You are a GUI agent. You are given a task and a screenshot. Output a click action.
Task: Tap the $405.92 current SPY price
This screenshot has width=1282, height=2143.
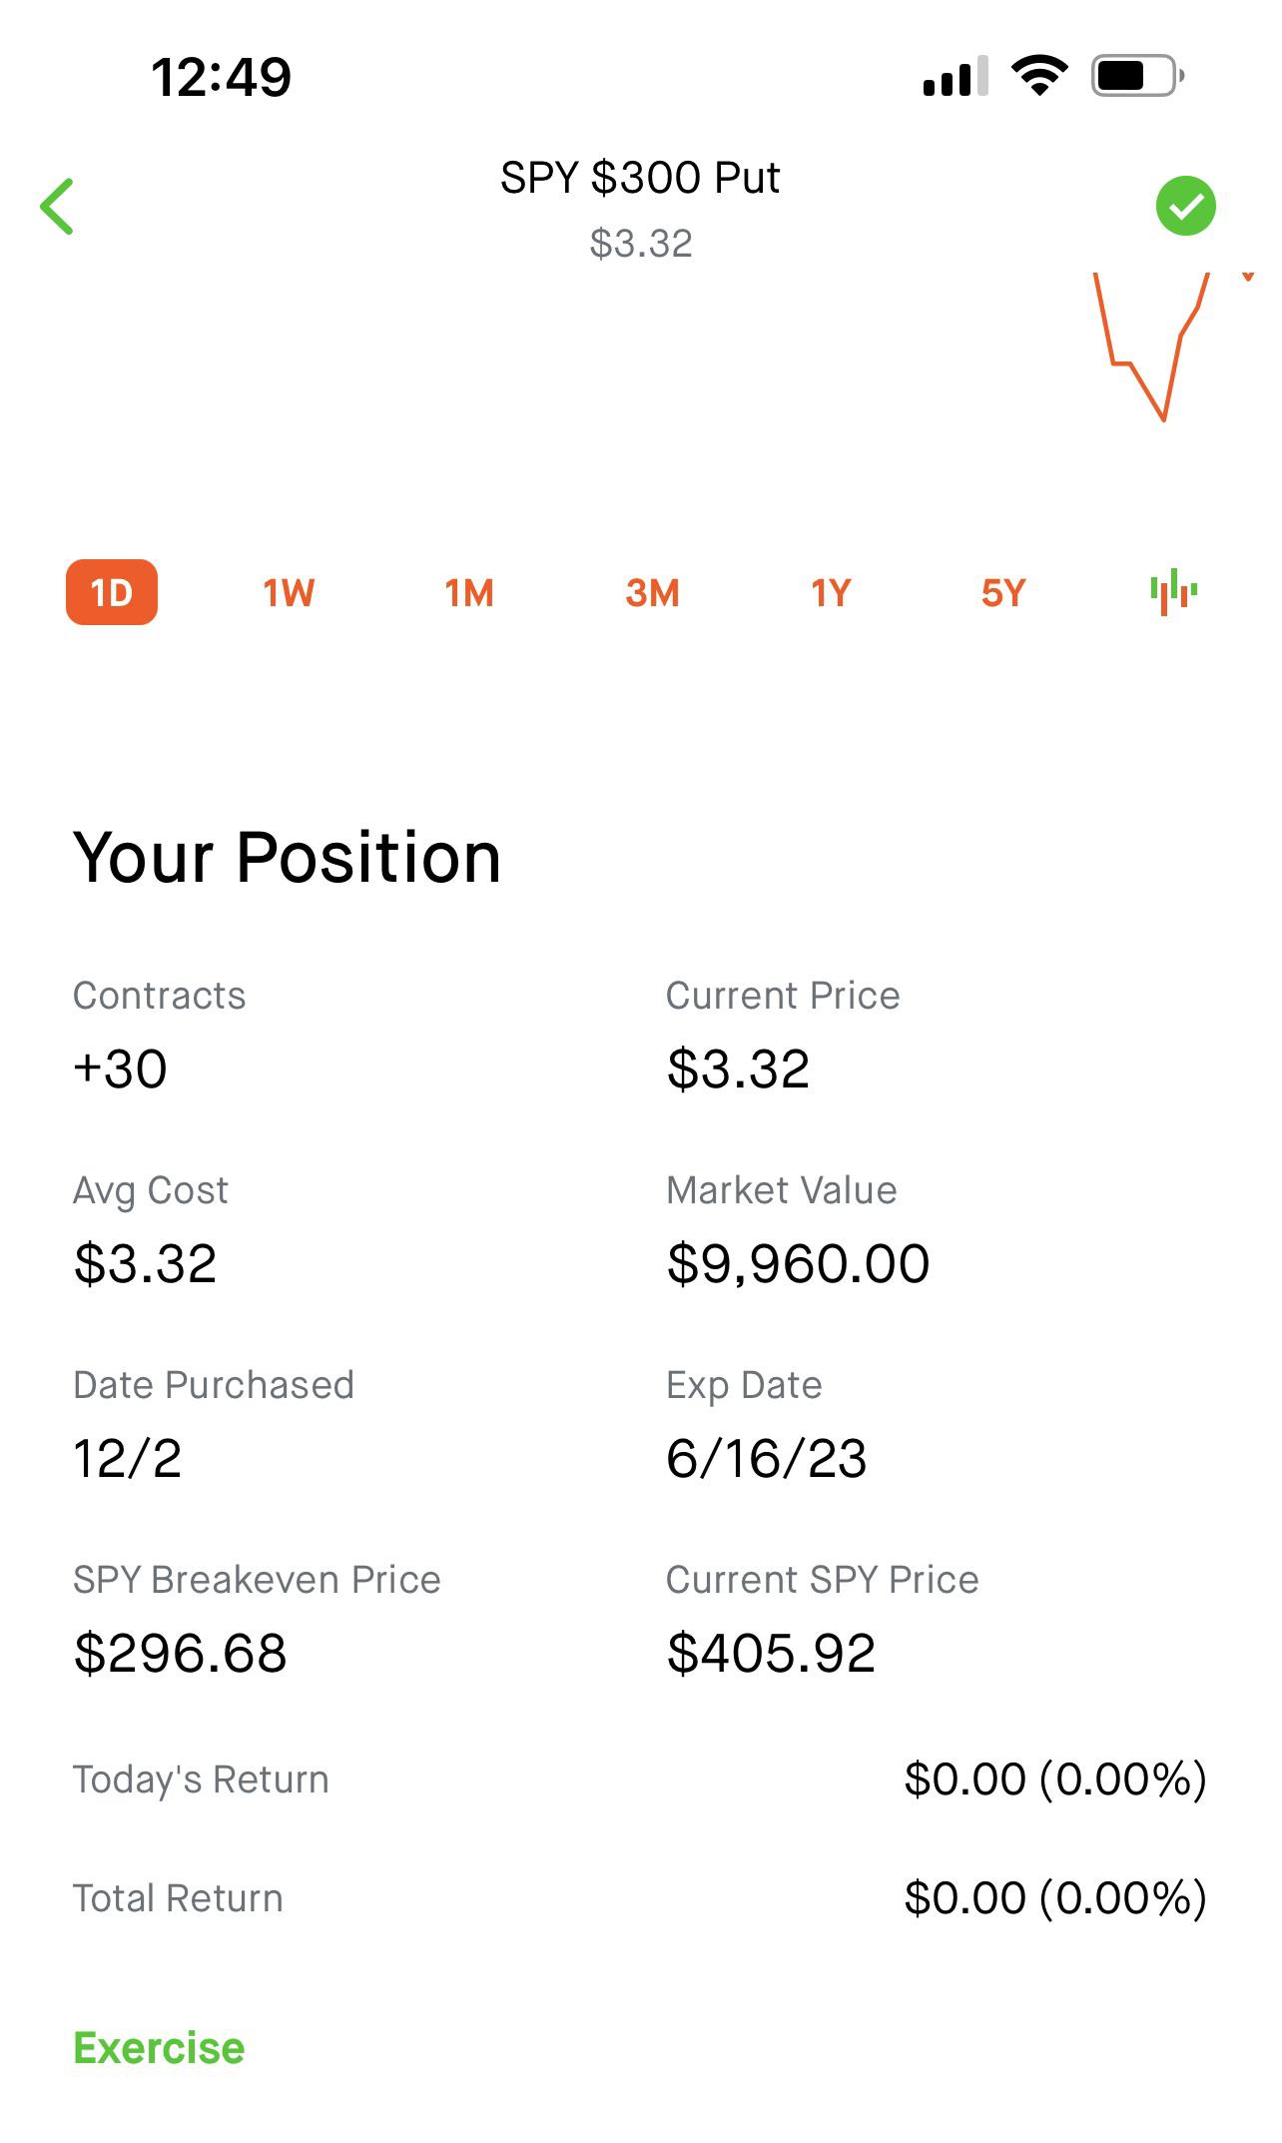(x=771, y=1653)
